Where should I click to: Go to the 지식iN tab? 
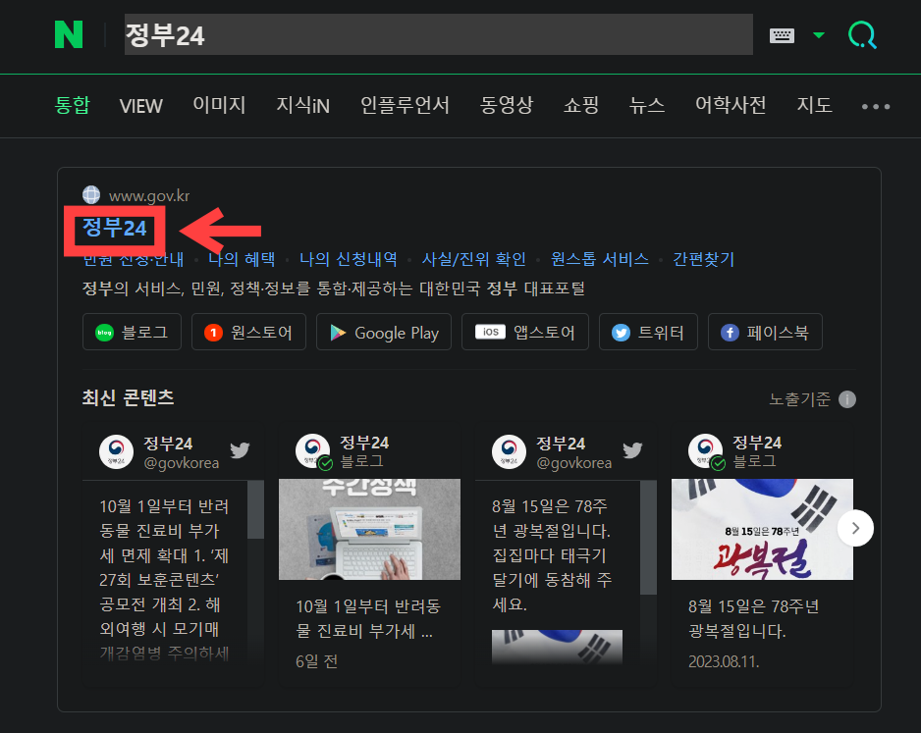click(x=303, y=106)
